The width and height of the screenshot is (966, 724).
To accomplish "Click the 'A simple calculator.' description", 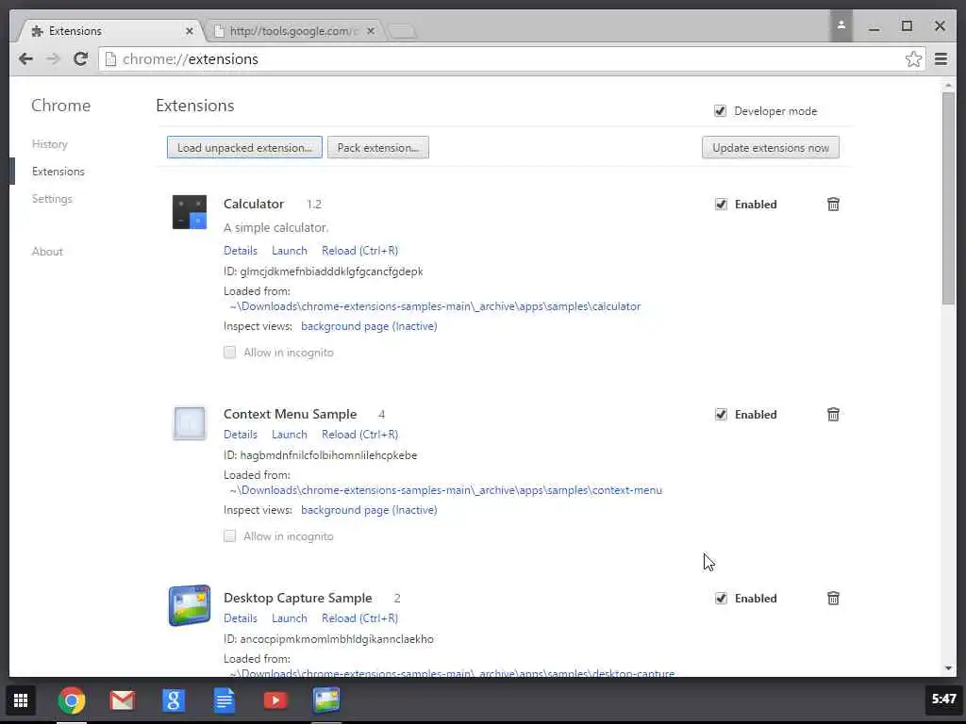I will click(276, 228).
